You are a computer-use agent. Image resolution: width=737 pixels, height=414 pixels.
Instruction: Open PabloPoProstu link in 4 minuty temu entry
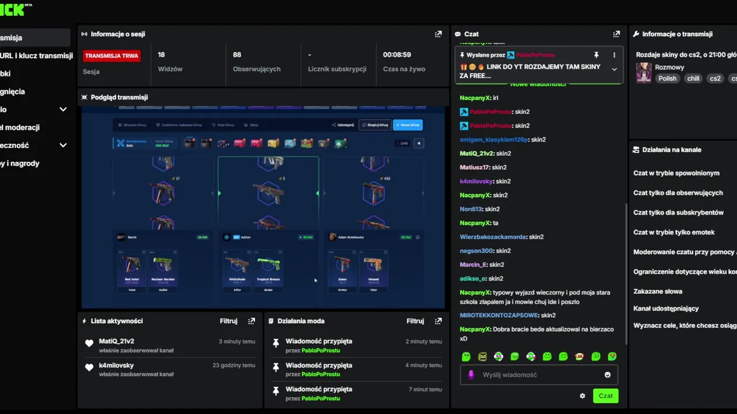click(321, 374)
